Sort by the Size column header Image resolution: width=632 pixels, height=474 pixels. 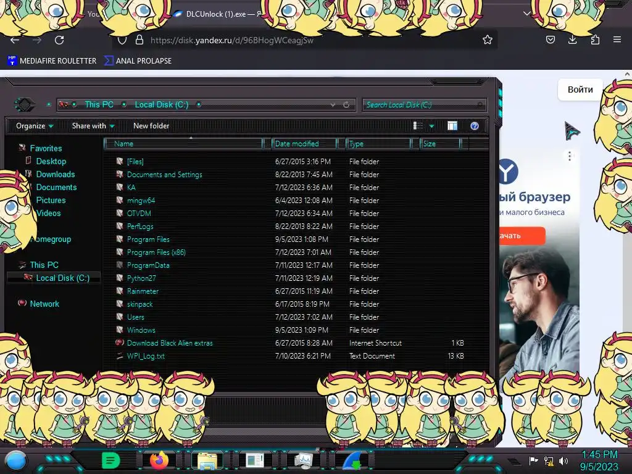(439, 143)
